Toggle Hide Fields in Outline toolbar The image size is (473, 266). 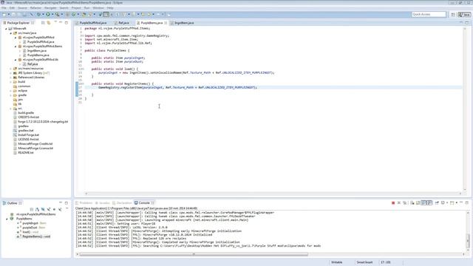[43, 209]
